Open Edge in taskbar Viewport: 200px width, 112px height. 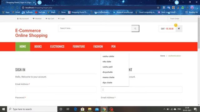pyautogui.click(x=75, y=109)
